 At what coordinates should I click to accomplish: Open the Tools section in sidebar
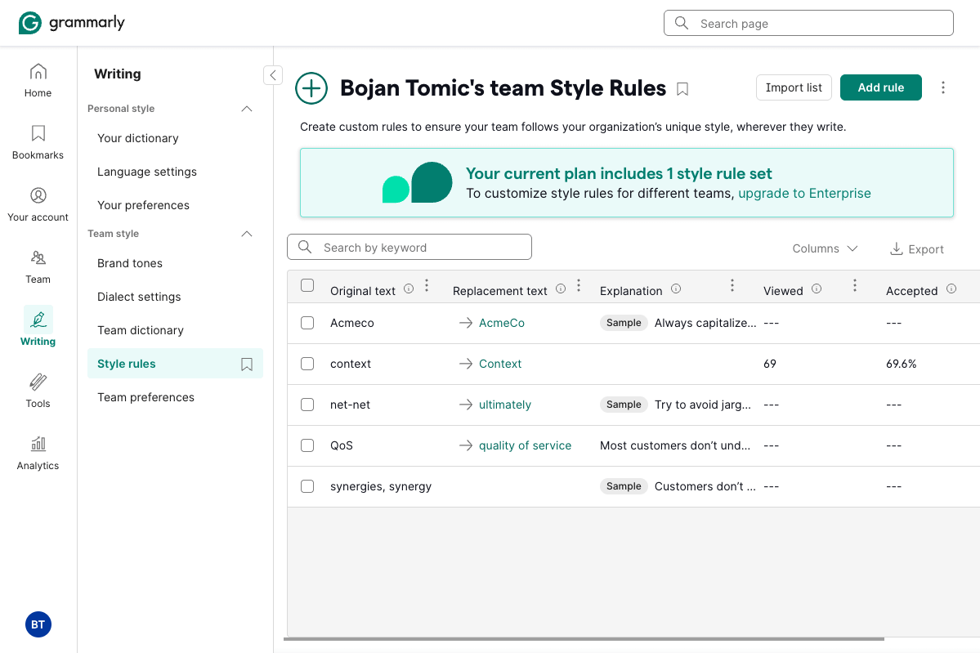38,390
